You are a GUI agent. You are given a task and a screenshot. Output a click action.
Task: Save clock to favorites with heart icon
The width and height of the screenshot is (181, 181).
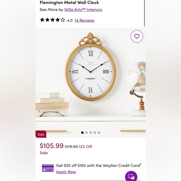tap(137, 37)
